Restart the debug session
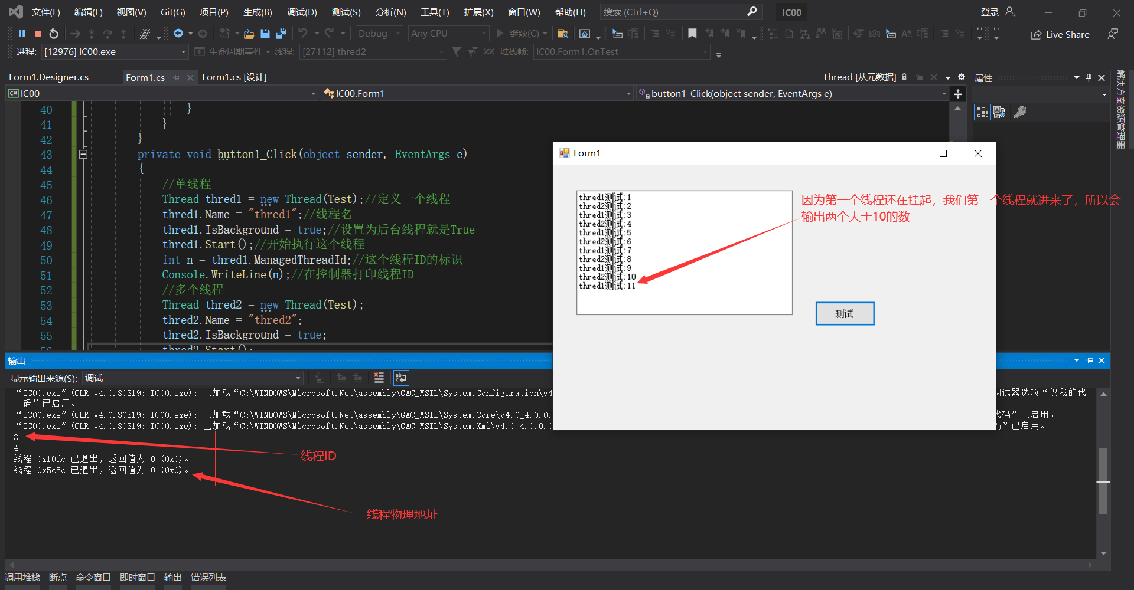Viewport: 1134px width, 590px height. [x=54, y=33]
